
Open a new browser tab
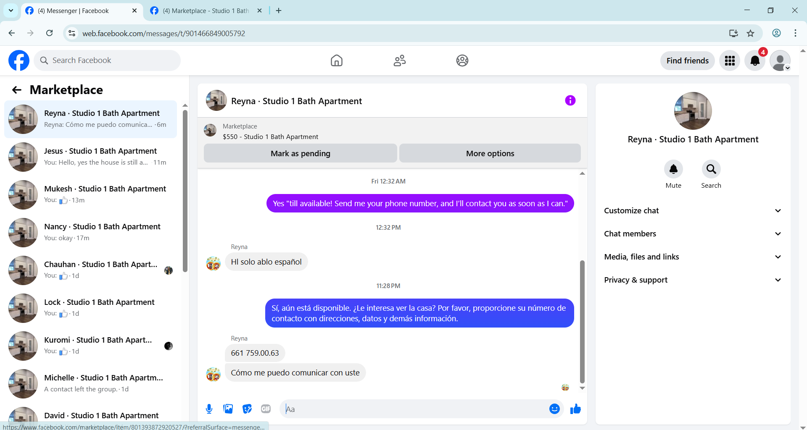pos(279,10)
